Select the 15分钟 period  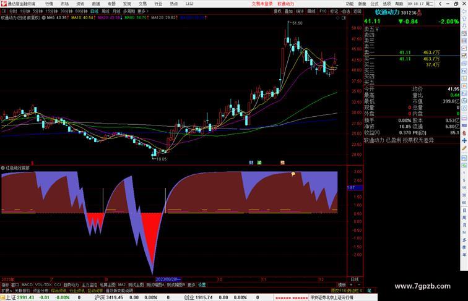click(x=51, y=11)
